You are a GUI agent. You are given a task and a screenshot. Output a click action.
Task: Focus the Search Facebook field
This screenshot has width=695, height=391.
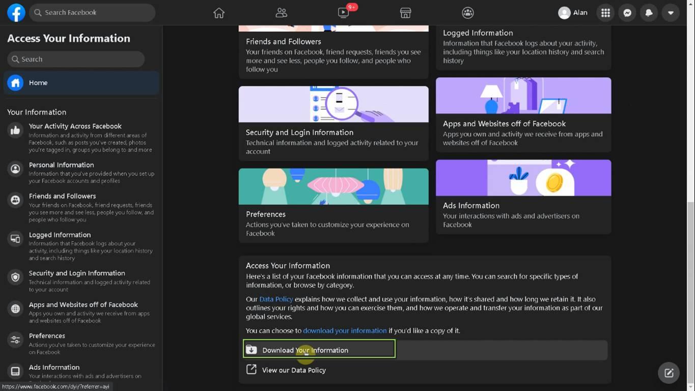tap(92, 13)
